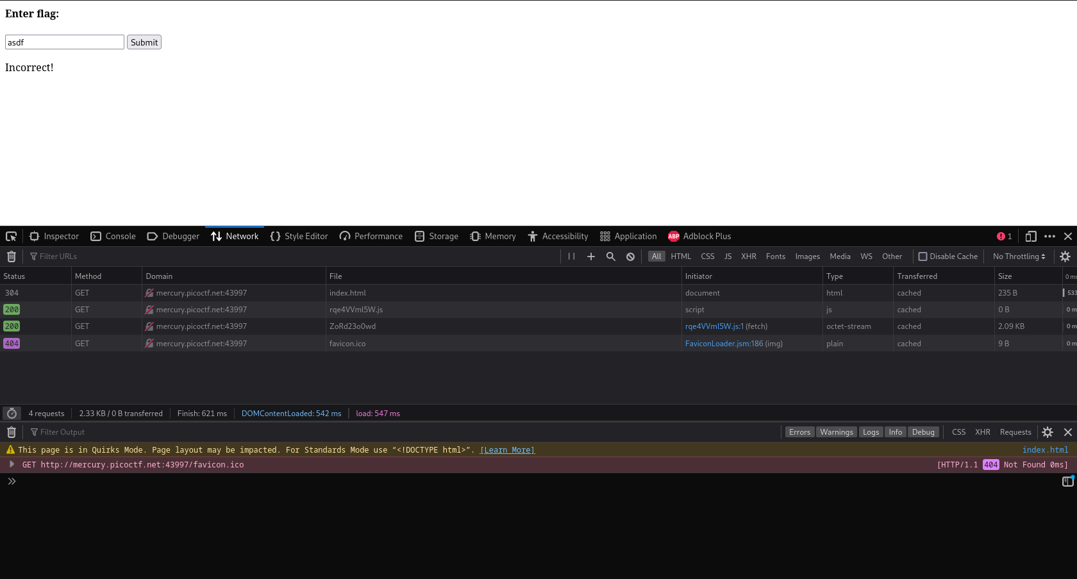Toggle CSS request filter

point(708,256)
